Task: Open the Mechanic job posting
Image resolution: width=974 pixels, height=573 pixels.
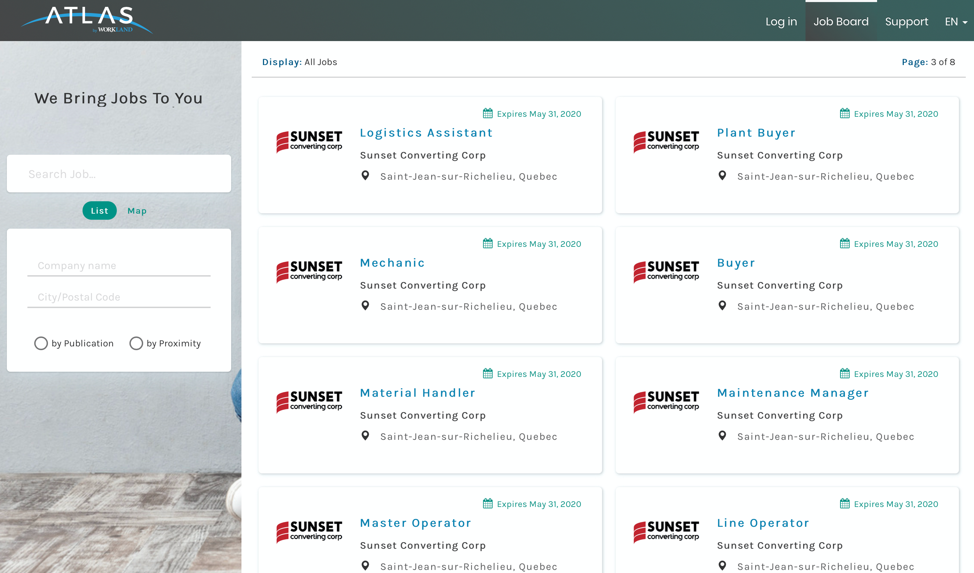Action: (x=392, y=263)
